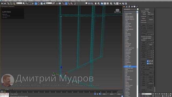Click the Explode button
This screenshot has width=172, height=97.
pyautogui.click(x=144, y=90)
